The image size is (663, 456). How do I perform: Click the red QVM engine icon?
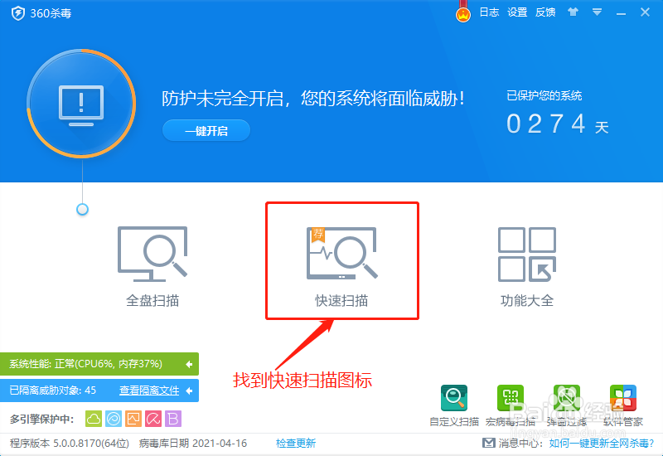coord(153,419)
